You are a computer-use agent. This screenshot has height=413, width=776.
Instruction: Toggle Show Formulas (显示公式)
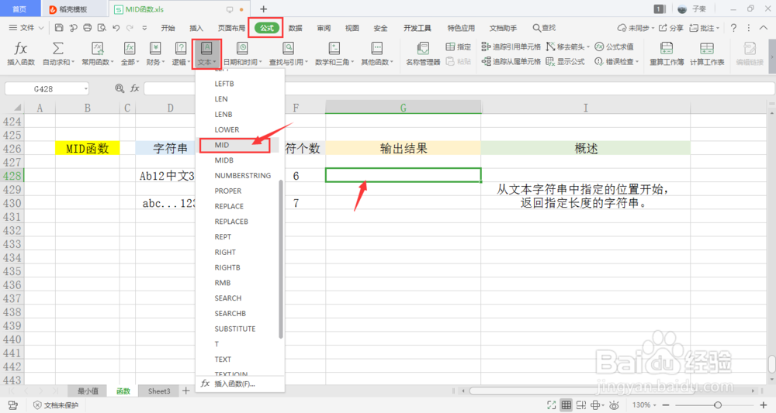click(565, 61)
